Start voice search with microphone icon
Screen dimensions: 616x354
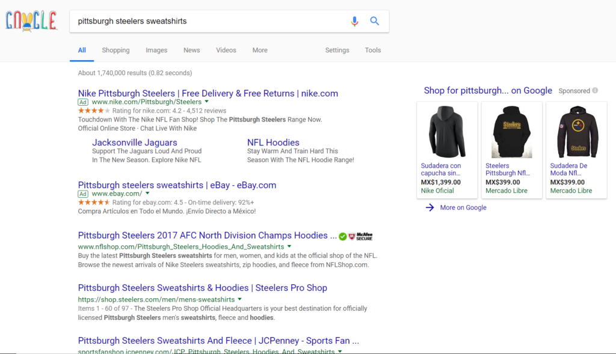point(354,21)
